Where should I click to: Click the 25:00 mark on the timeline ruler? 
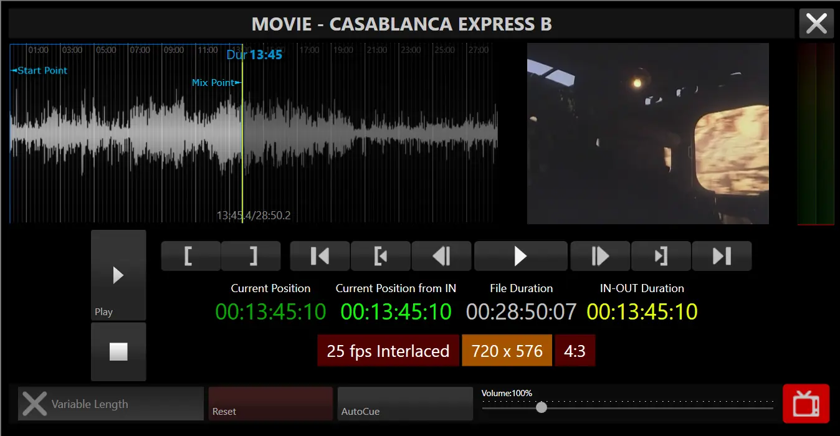point(444,50)
